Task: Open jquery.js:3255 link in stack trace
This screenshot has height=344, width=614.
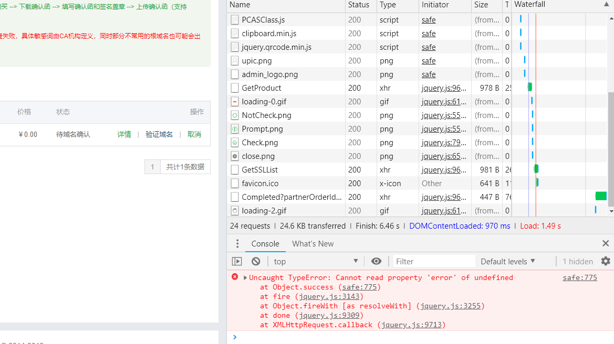Action: 451,306
